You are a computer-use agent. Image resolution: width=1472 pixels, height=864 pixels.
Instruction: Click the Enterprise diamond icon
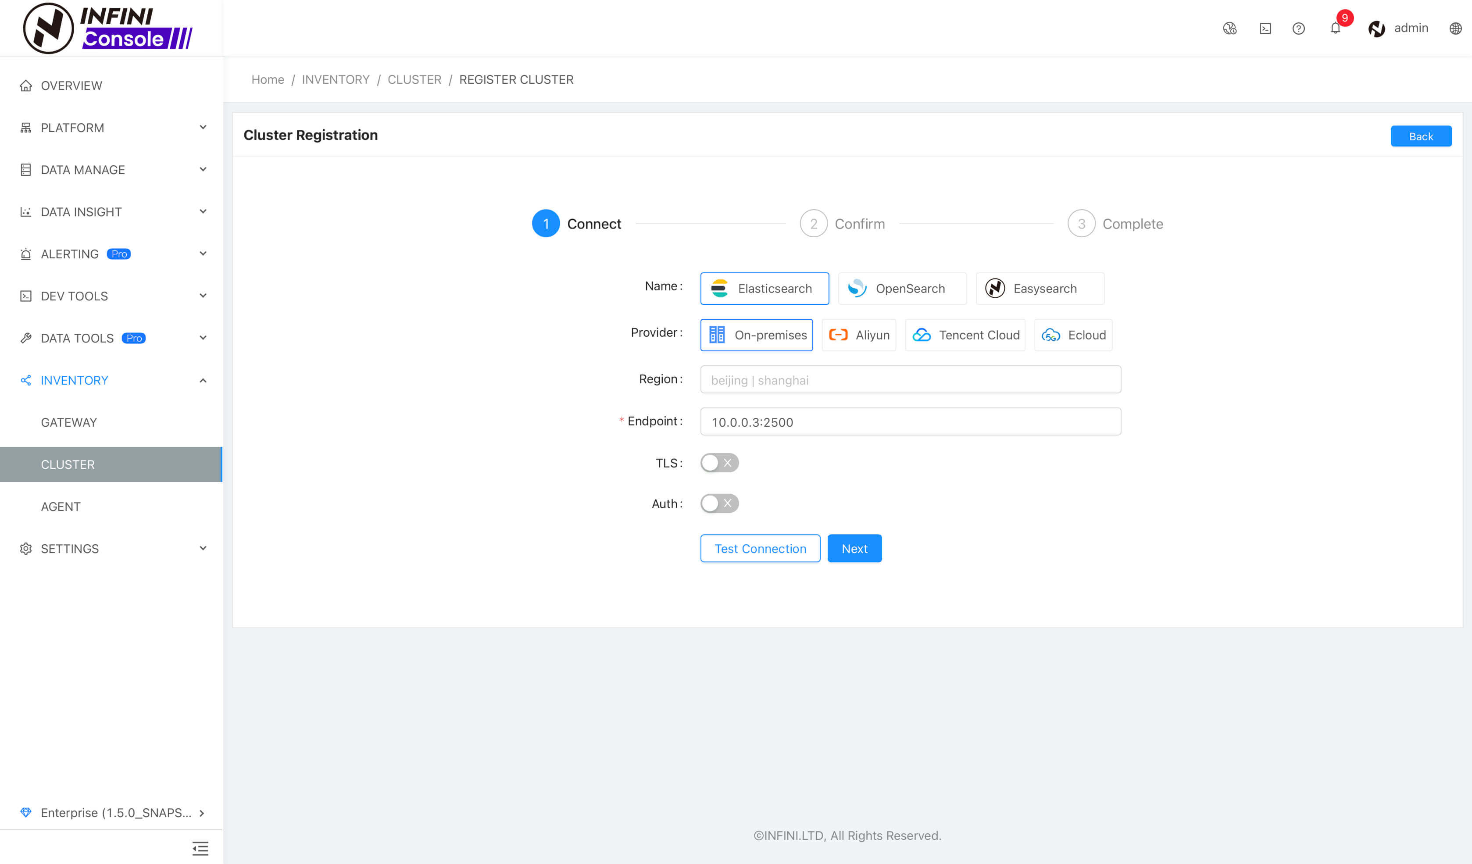tap(26, 813)
